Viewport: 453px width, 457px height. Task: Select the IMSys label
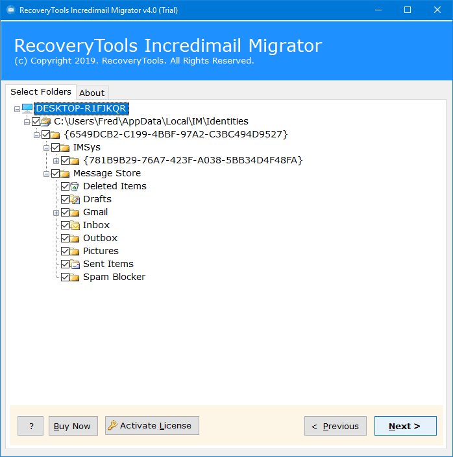pos(87,148)
